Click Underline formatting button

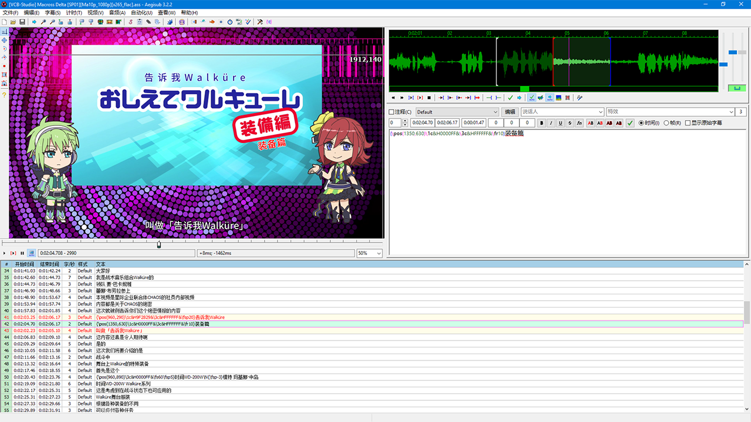tap(560, 123)
